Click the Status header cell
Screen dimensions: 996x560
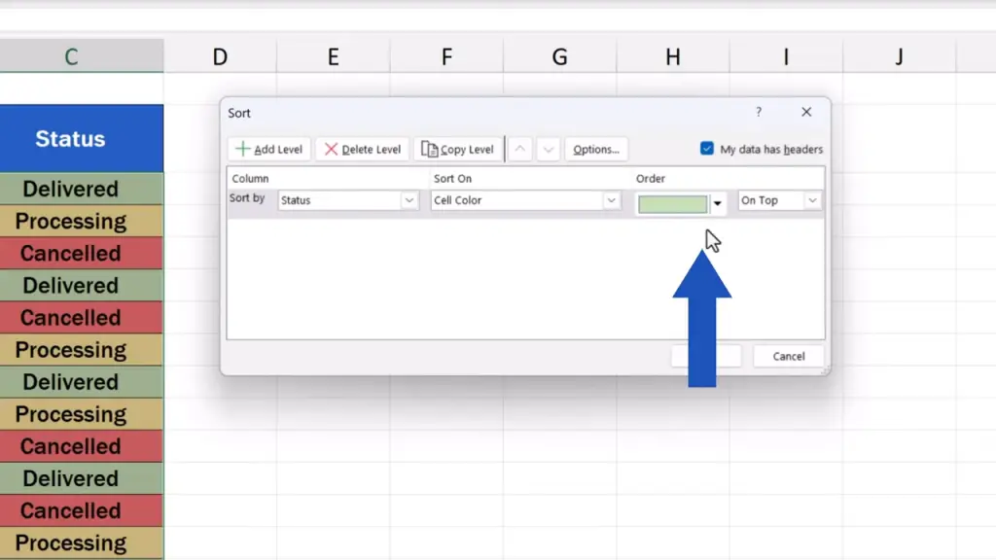71,139
